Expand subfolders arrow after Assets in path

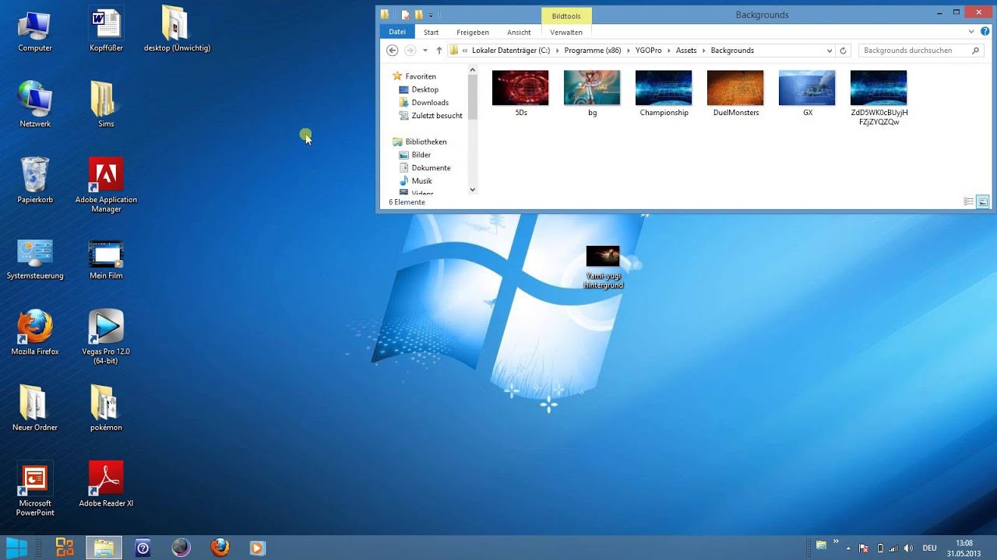(x=703, y=51)
